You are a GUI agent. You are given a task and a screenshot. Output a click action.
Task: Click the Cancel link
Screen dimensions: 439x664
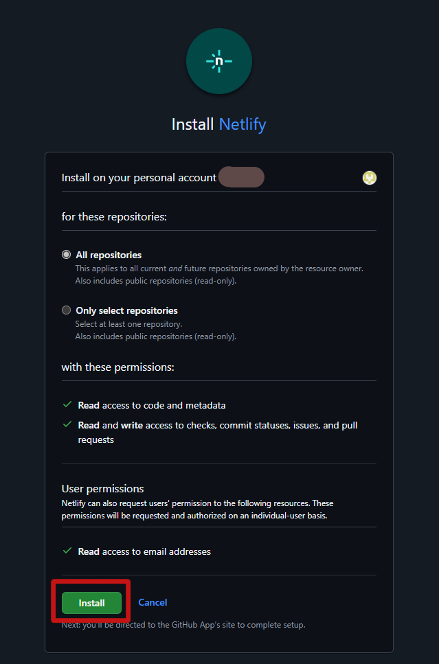[x=153, y=602]
